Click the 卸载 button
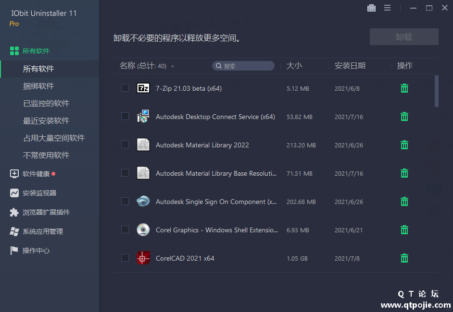 404,36
